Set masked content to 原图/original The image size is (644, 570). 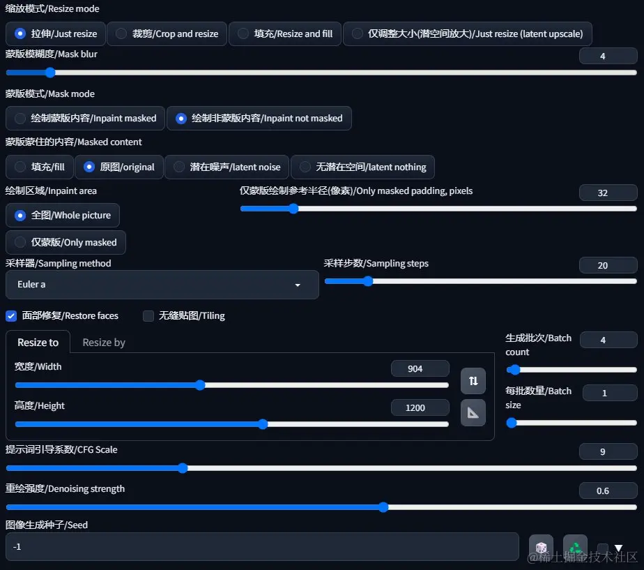click(x=119, y=167)
